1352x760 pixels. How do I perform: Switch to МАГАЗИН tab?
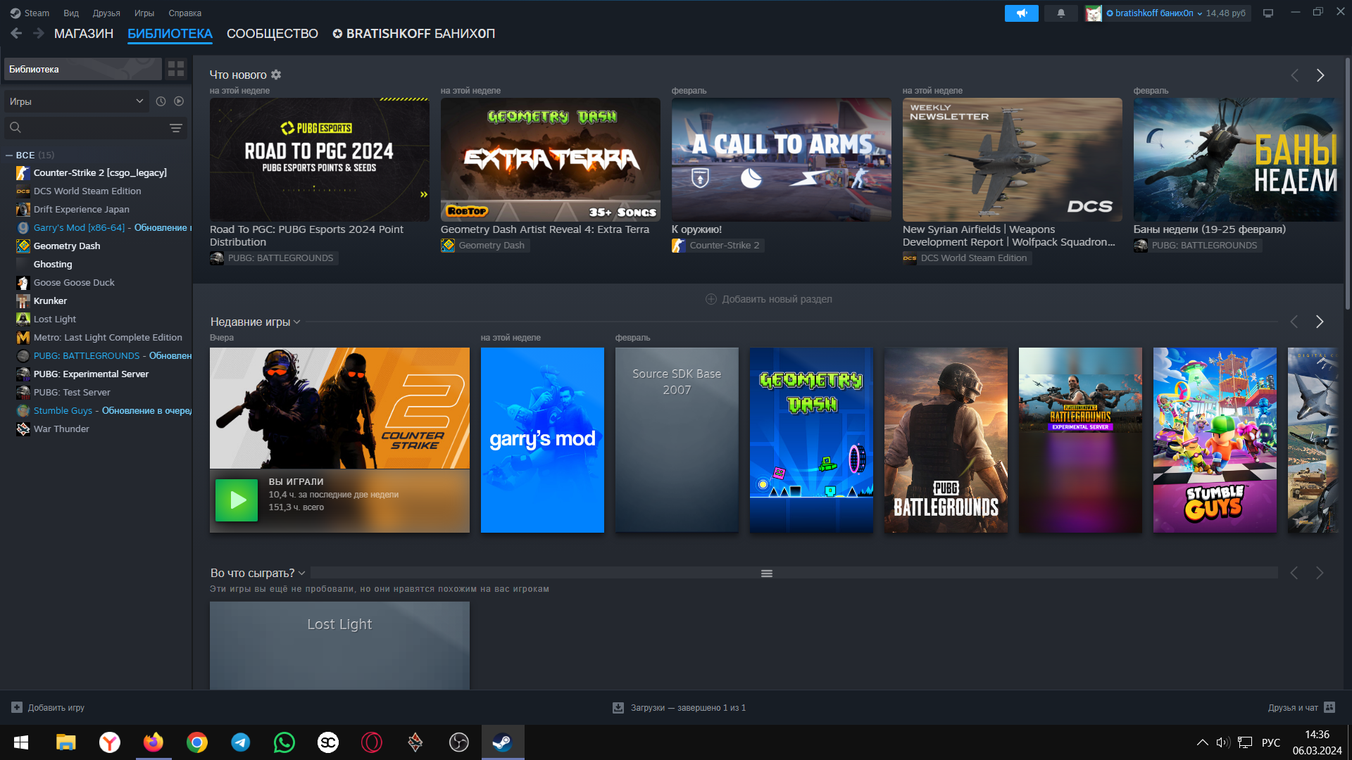tap(84, 34)
